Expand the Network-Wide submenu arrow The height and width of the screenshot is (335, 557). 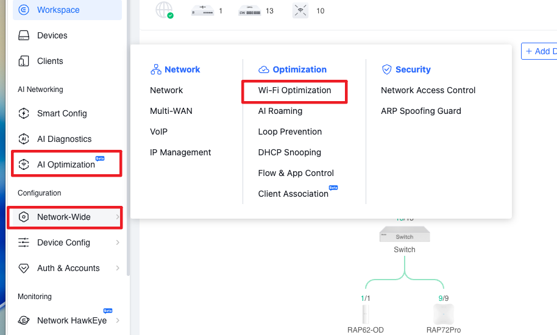coord(117,217)
